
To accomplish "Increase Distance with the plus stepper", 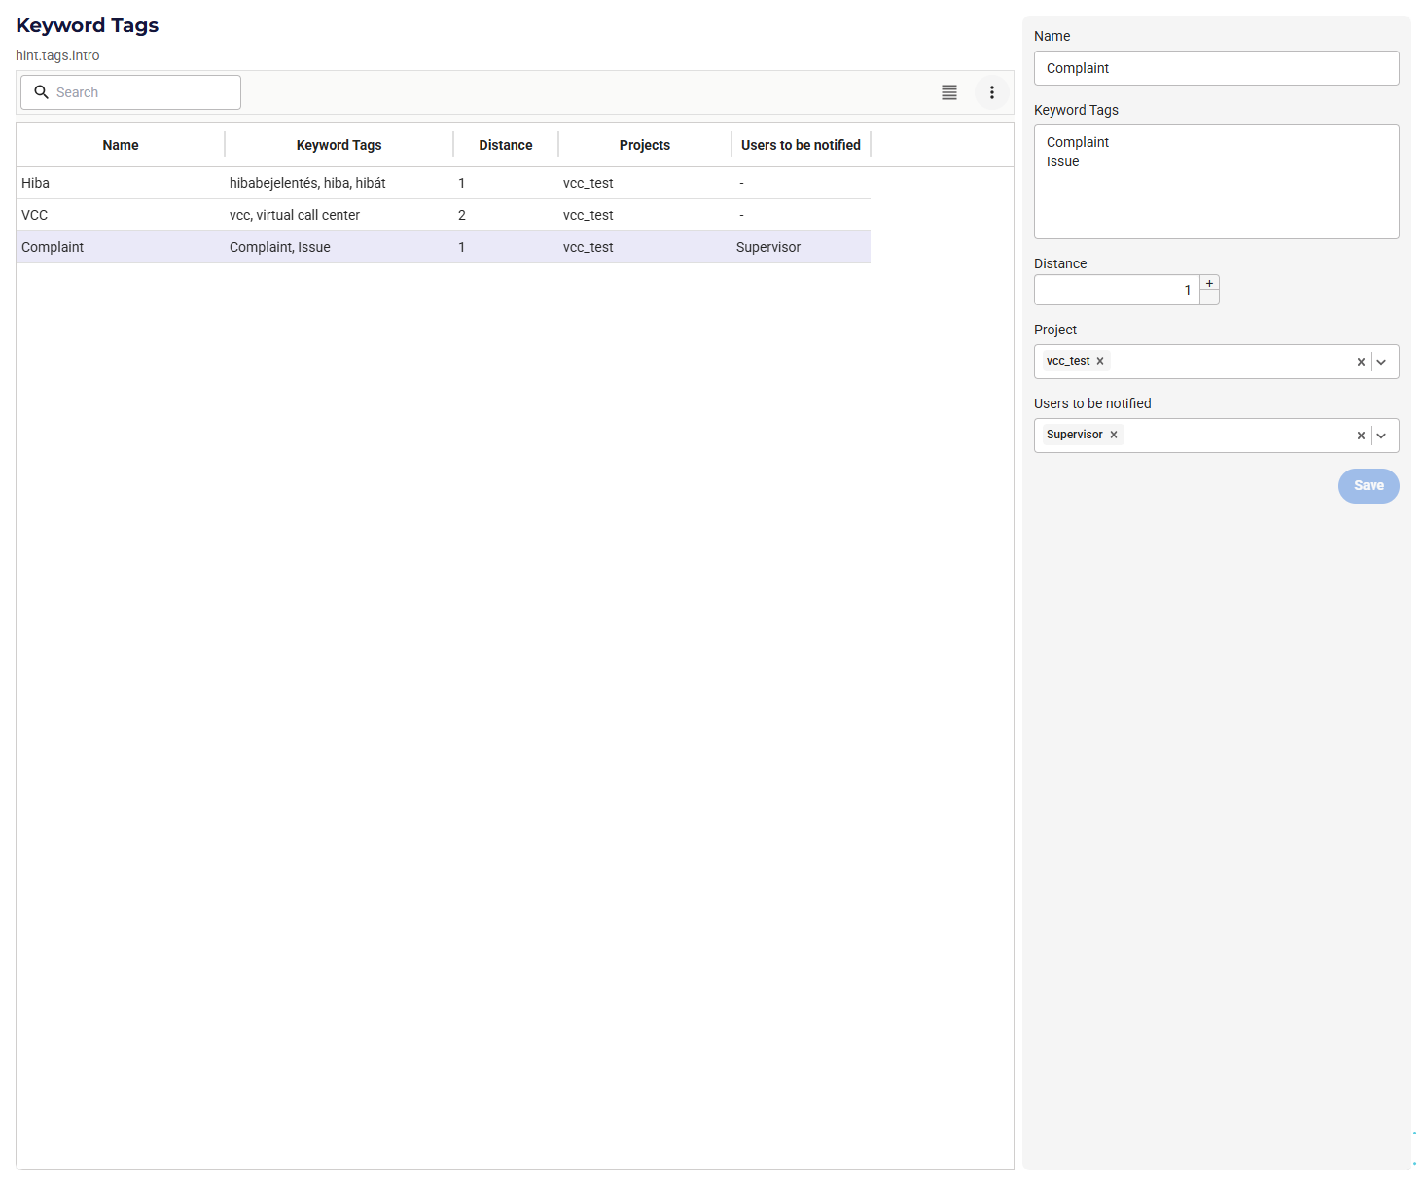I will point(1209,283).
